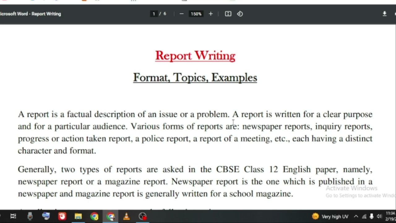Open Google Chrome from the taskbar
This screenshot has height=223, width=396.
(94, 216)
